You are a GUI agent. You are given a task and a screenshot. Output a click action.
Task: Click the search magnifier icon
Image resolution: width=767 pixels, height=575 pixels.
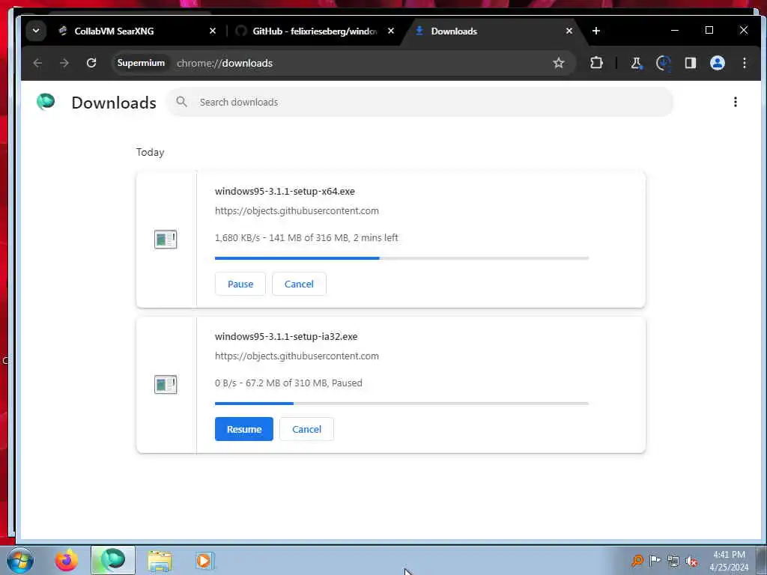pyautogui.click(x=181, y=102)
